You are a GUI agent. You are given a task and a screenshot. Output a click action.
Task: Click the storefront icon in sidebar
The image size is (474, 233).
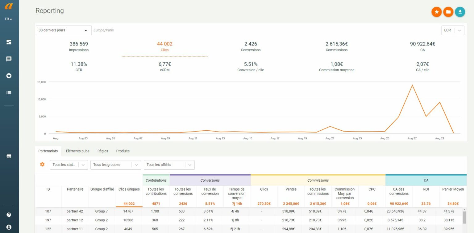(9, 156)
